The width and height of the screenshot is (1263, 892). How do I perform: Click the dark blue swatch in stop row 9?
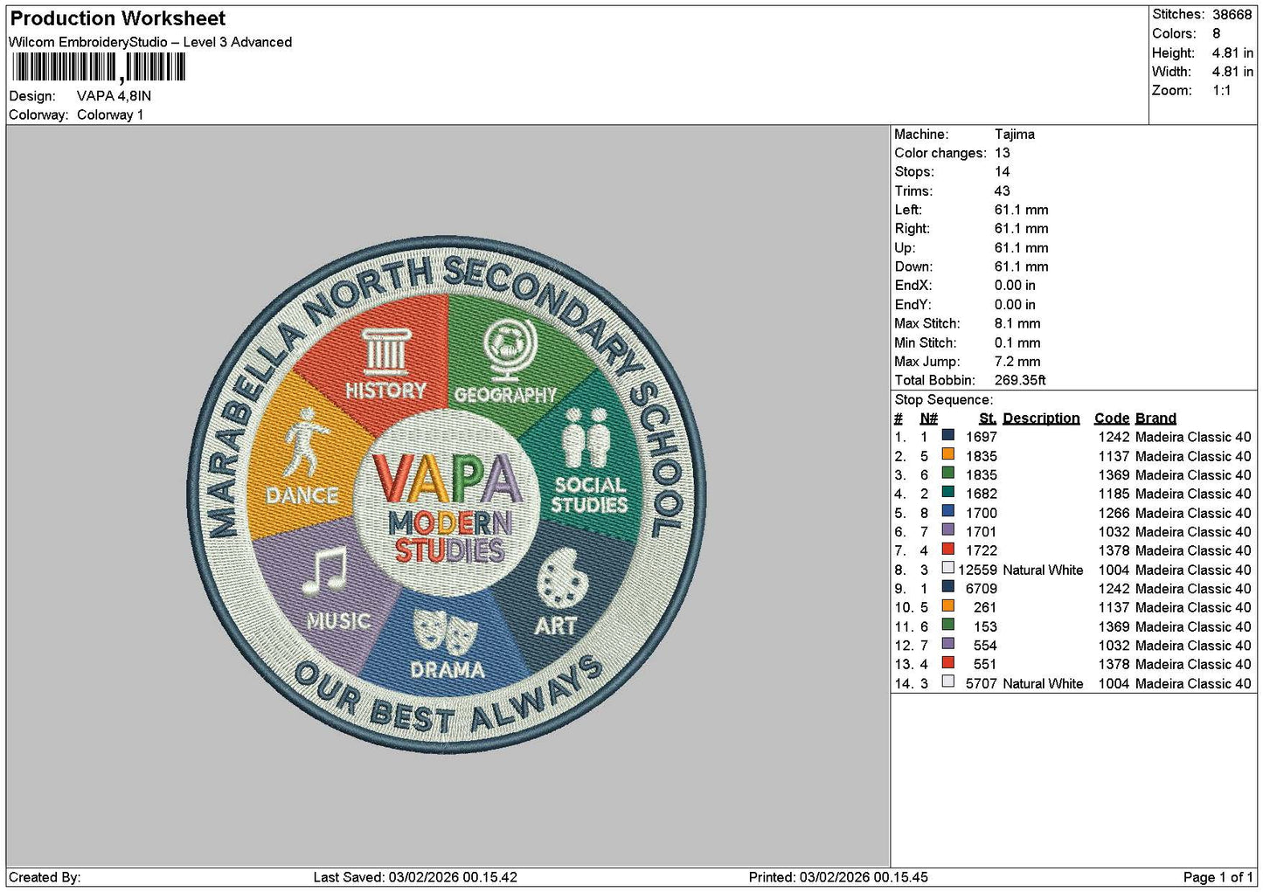point(947,587)
